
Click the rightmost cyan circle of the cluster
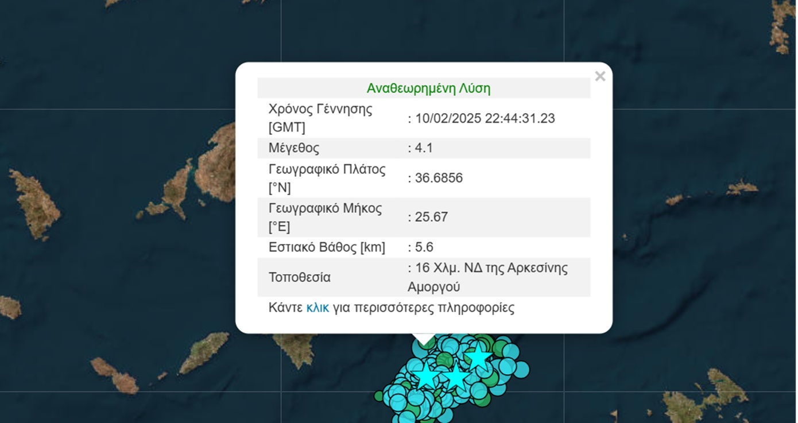coord(521,368)
